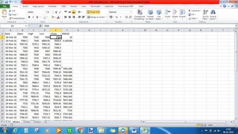The width and height of the screenshot is (238, 134).
Task: Switch to the Developer tab
Action: 96,6
